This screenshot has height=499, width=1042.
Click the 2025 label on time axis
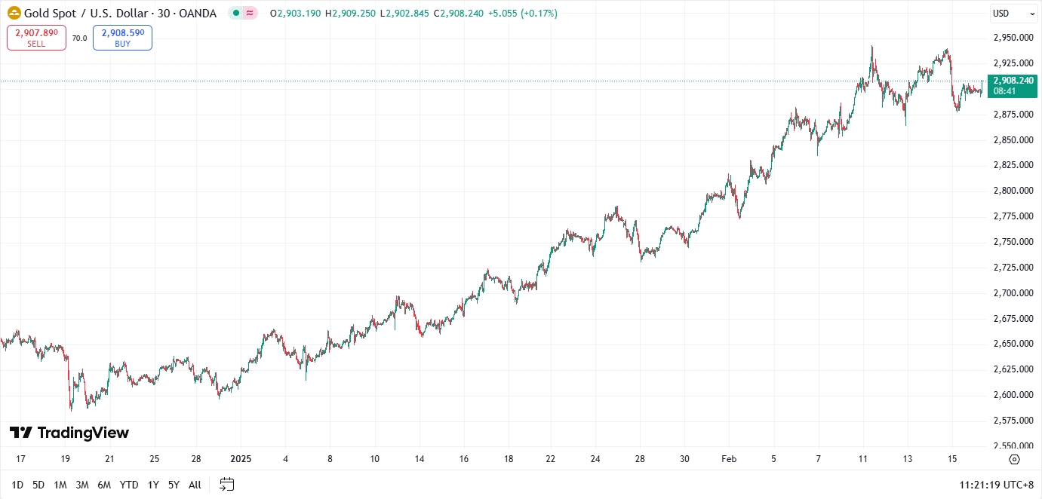point(241,458)
